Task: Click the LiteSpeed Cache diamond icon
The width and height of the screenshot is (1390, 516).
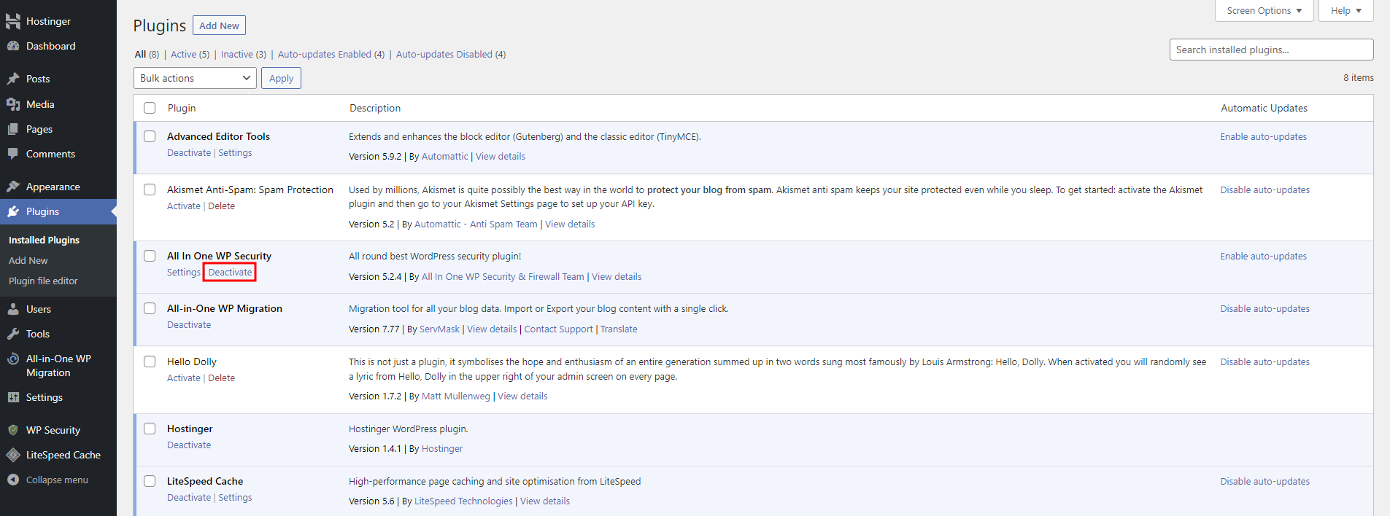Action: click(x=13, y=455)
